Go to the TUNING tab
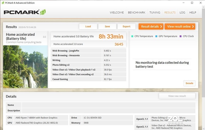205x130 pixels. tap(155, 13)
